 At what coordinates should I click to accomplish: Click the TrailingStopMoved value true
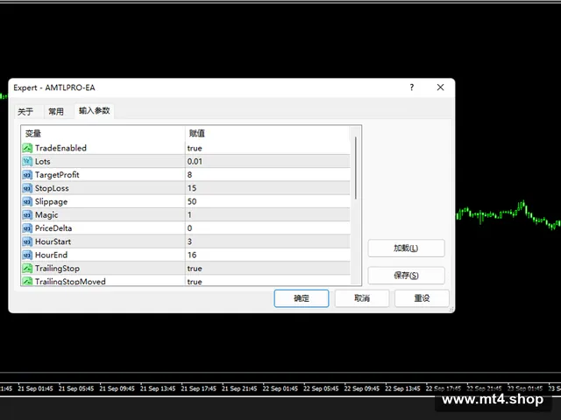pyautogui.click(x=195, y=282)
